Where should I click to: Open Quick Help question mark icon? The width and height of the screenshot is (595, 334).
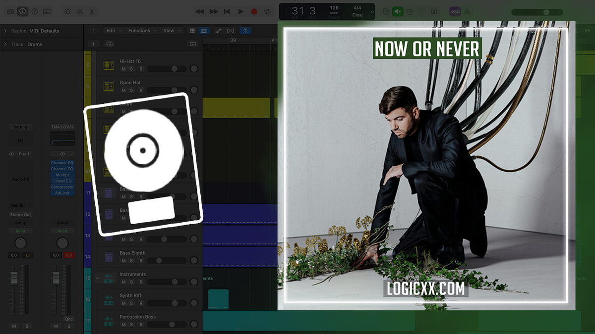[x=35, y=11]
